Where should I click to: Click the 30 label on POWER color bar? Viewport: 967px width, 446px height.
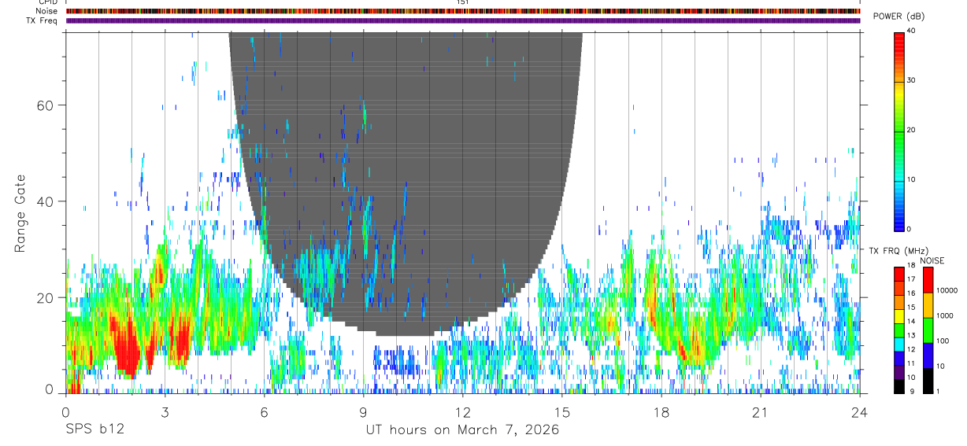911,80
